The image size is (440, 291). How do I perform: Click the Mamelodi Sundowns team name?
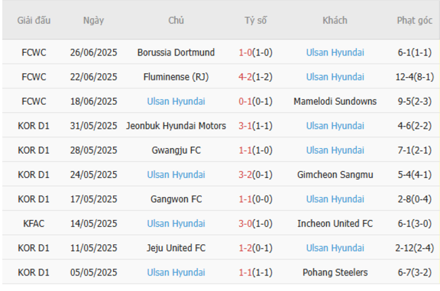(x=334, y=102)
